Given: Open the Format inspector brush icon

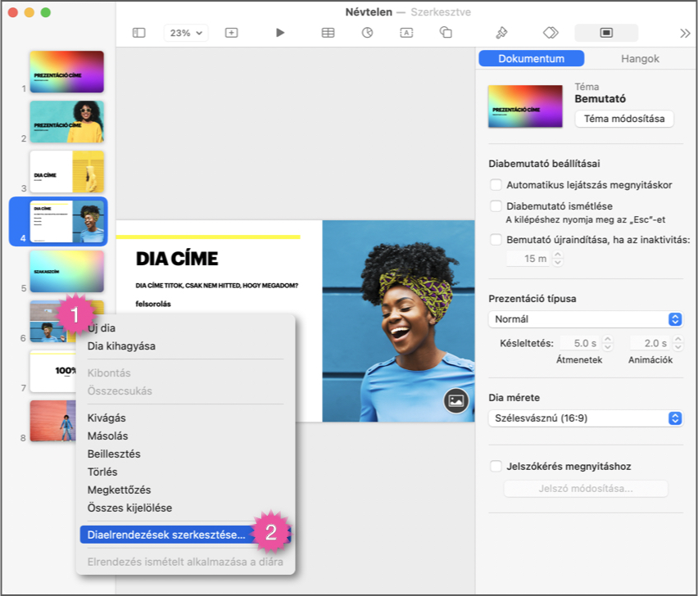Looking at the screenshot, I should click(x=501, y=33).
